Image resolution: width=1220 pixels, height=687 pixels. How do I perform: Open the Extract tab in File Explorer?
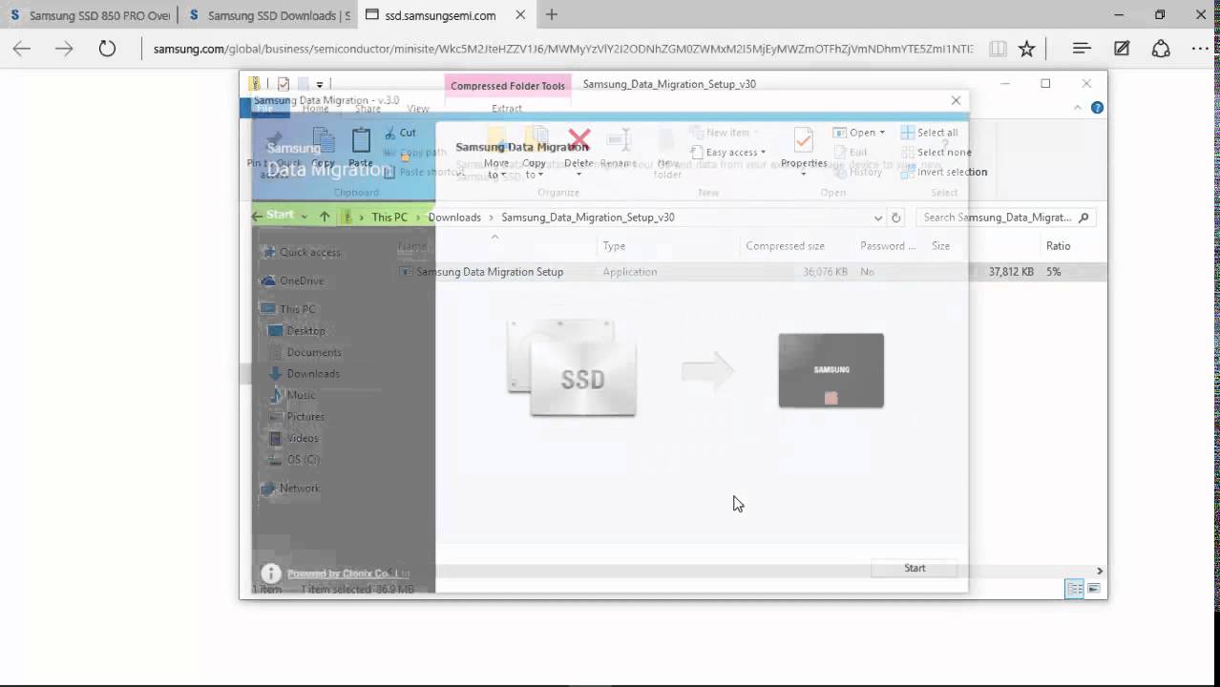pos(507,109)
